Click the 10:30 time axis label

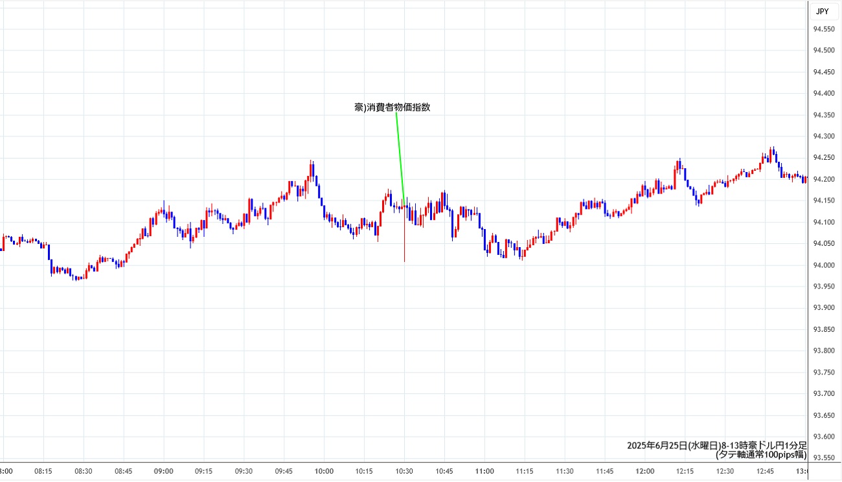(x=405, y=472)
